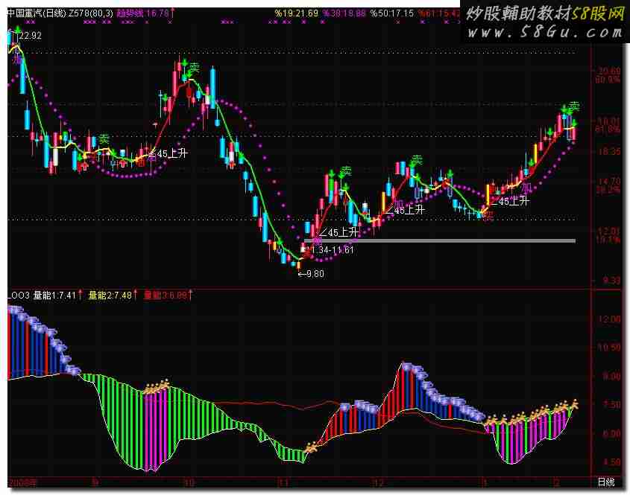The width and height of the screenshot is (630, 495).
Task: Click the ←9.80 lowest price marker
Action: [311, 274]
